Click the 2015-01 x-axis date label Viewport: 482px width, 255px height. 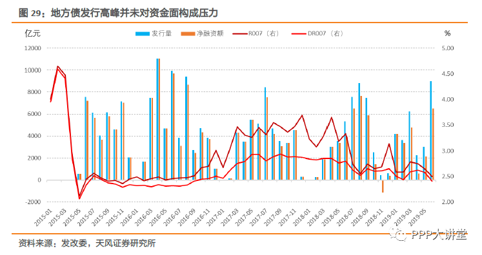[43, 218]
